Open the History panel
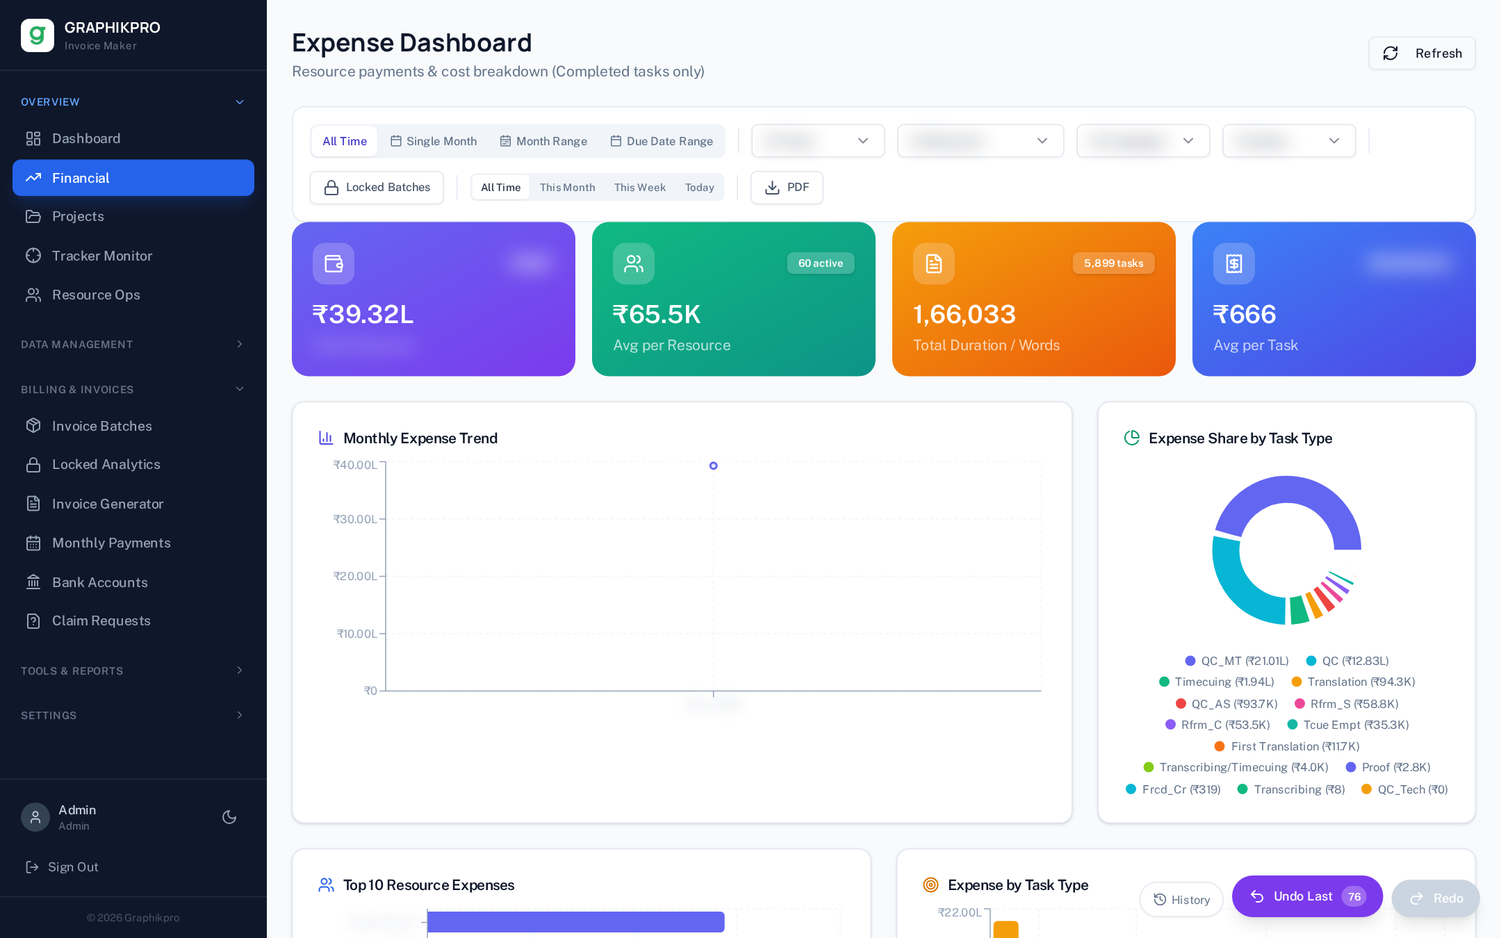The image size is (1501, 938). (1181, 900)
